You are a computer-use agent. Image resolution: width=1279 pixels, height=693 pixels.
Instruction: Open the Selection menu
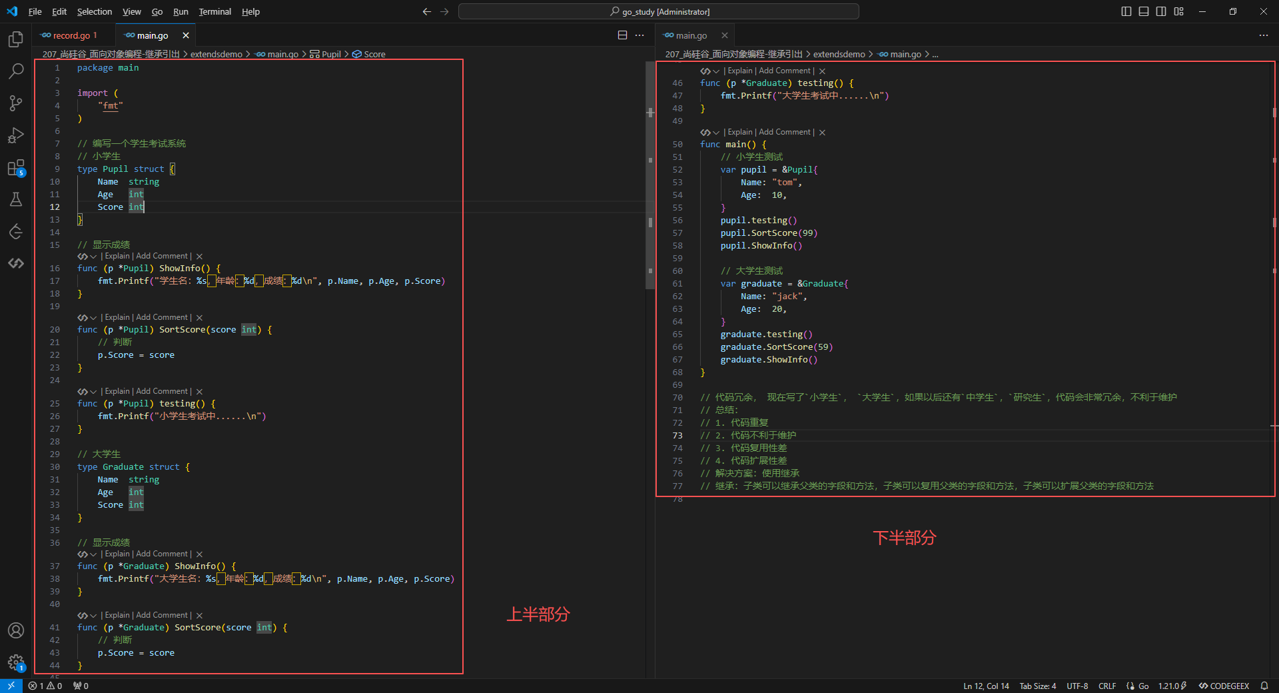click(95, 11)
